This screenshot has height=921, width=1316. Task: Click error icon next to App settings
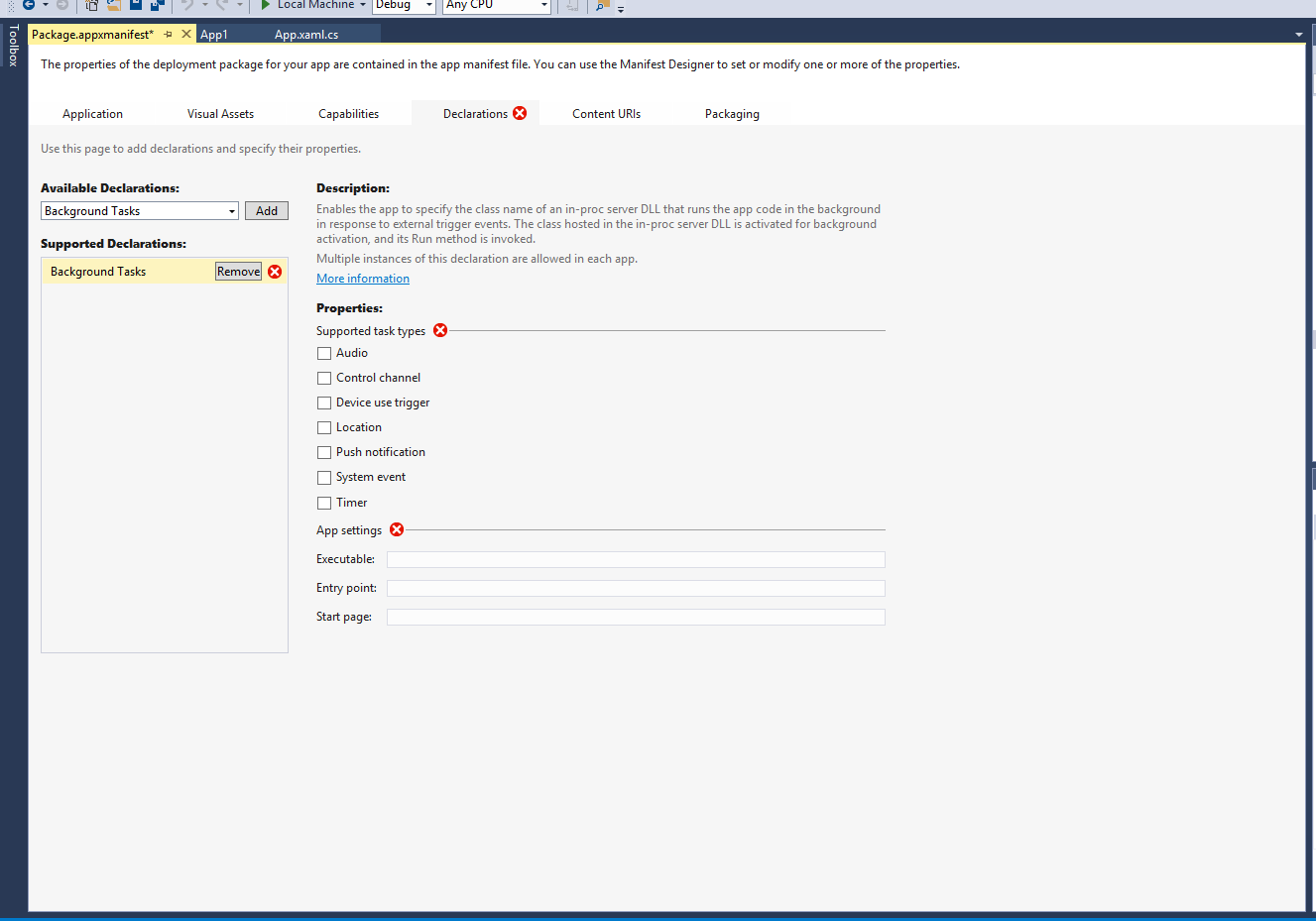point(397,529)
